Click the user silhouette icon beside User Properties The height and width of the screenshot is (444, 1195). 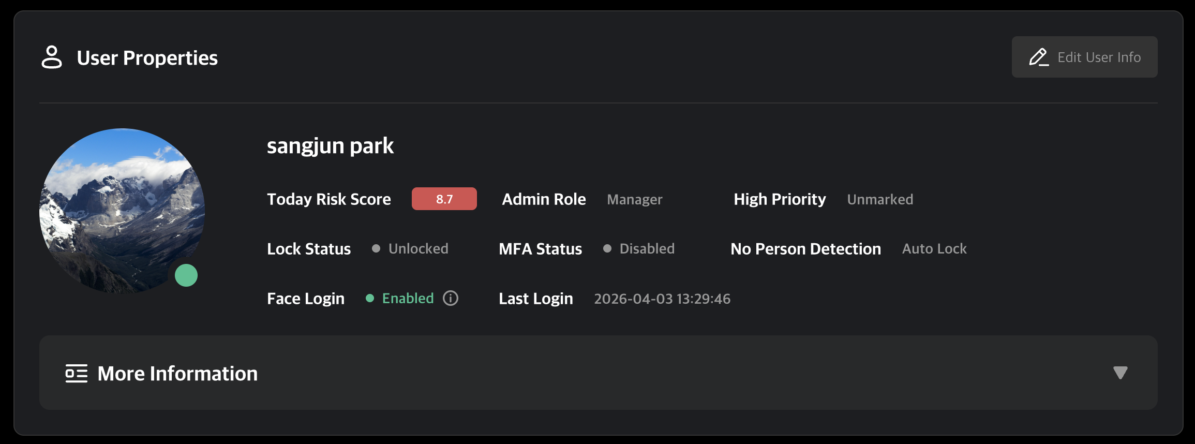(x=52, y=57)
